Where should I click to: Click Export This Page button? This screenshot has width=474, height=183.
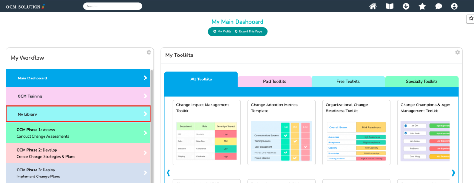248,32
